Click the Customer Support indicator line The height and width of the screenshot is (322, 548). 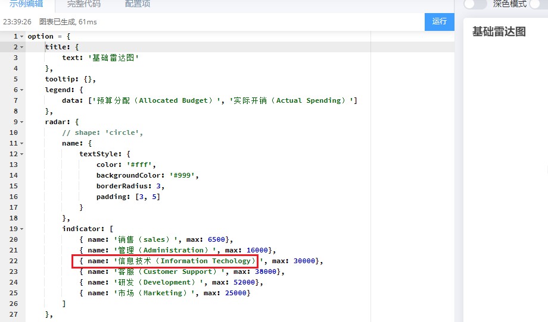182,272
